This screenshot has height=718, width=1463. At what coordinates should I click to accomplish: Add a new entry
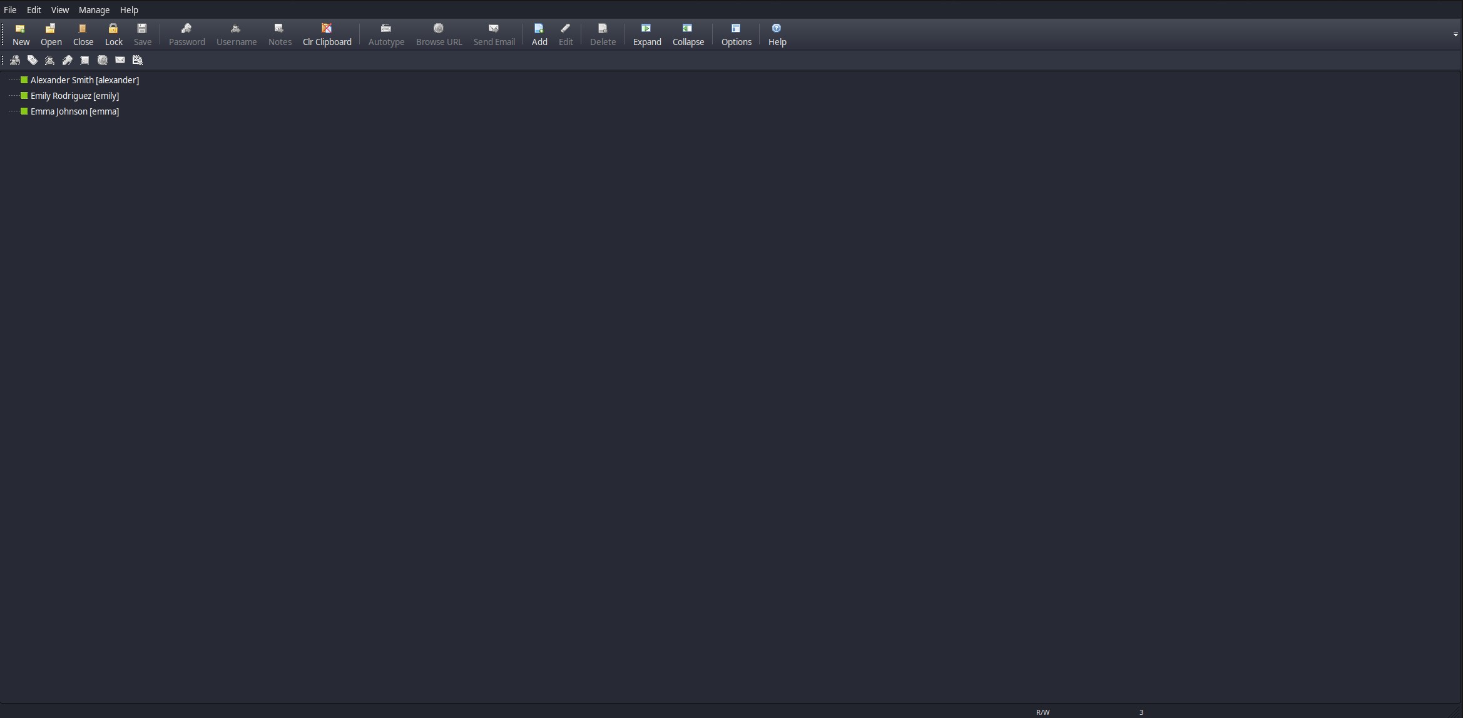coord(539,34)
